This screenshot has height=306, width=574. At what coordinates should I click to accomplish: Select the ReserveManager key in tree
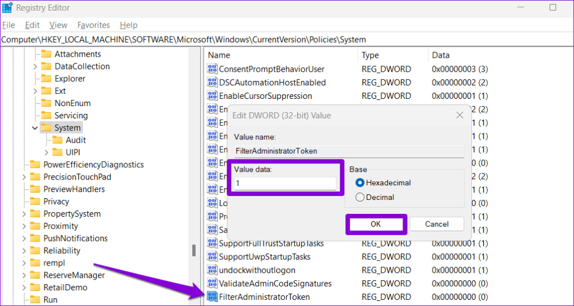tap(74, 275)
